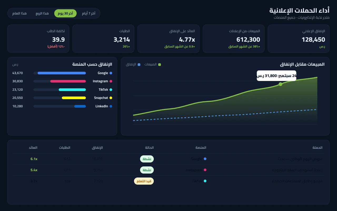The image size is (337, 211).
Task: Click the 23,120 TikTok spend value
Action: point(18,90)
